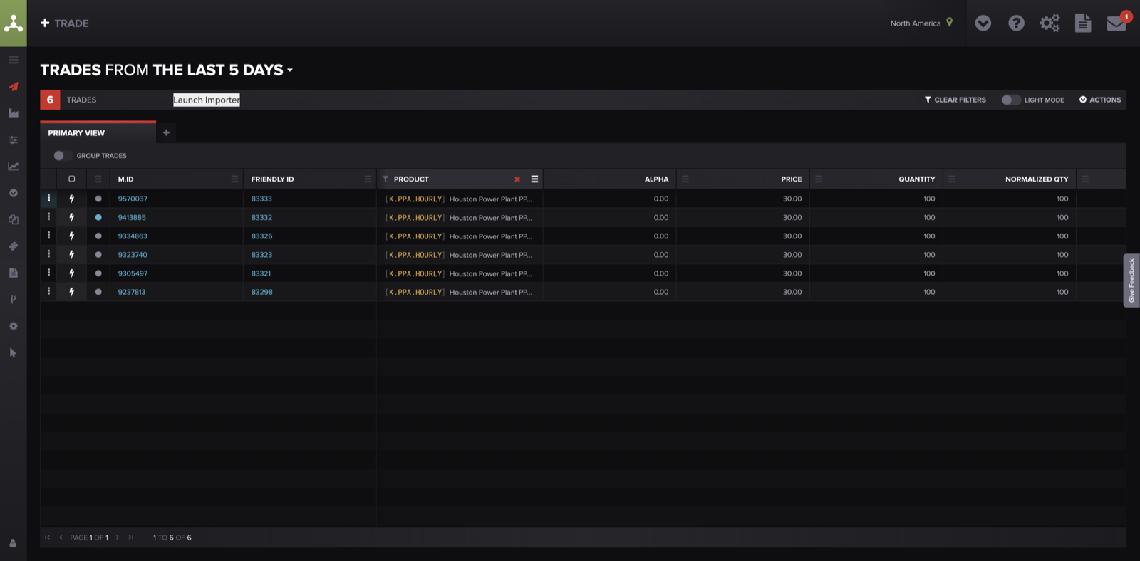Click the paper plane icon in sidebar

pyautogui.click(x=13, y=86)
